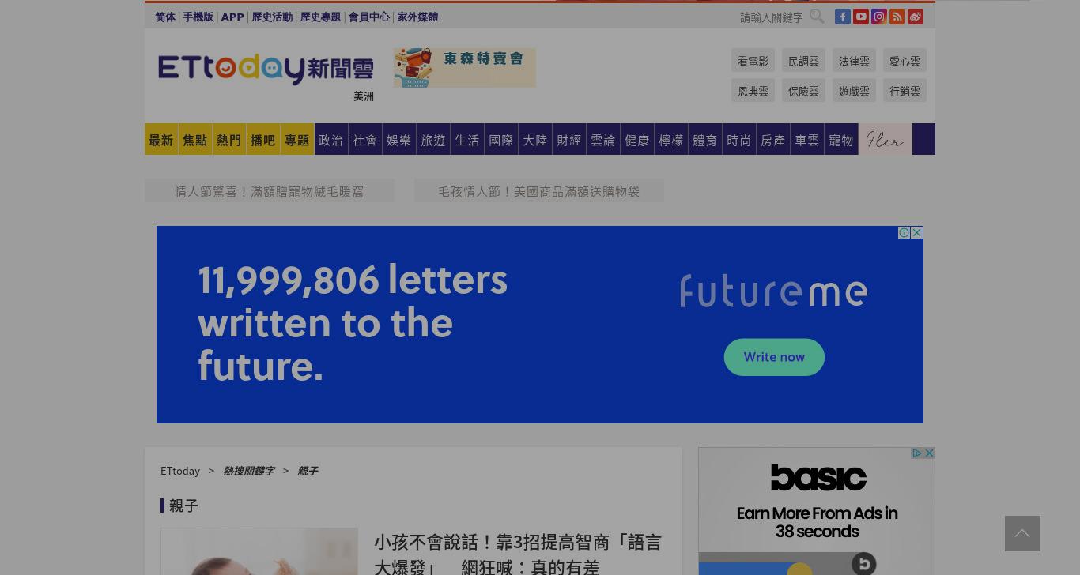Open ETtoday Instagram icon

[879, 17]
